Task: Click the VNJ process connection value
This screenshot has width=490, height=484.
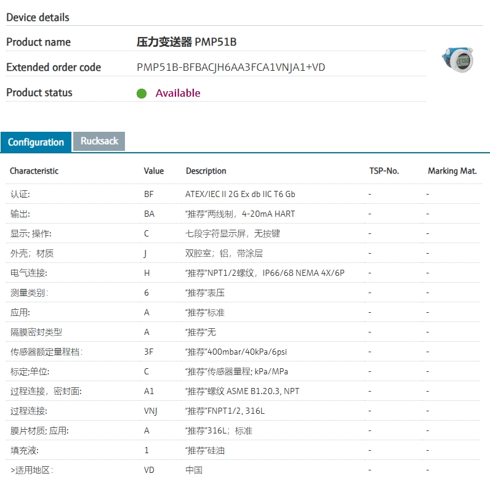Action: 151,411
